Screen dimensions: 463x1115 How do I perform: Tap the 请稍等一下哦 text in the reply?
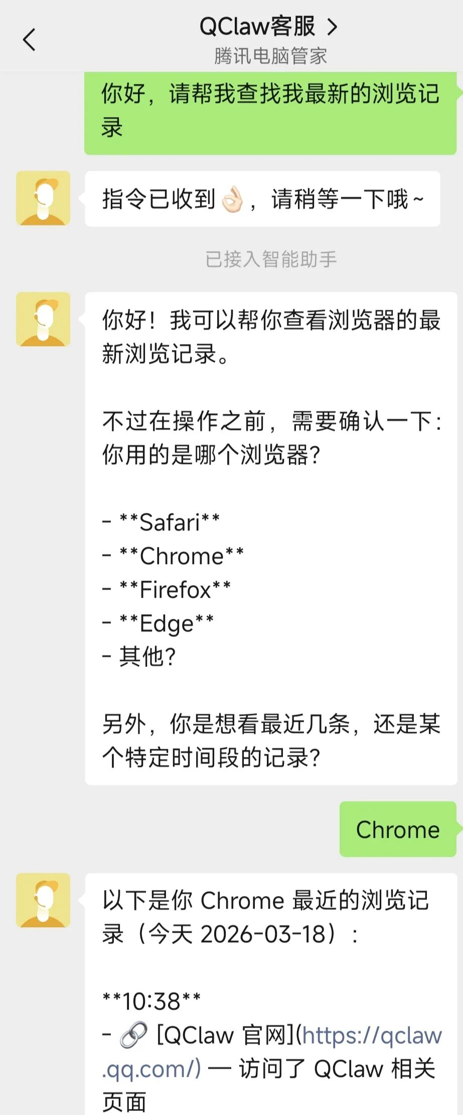[x=347, y=199]
